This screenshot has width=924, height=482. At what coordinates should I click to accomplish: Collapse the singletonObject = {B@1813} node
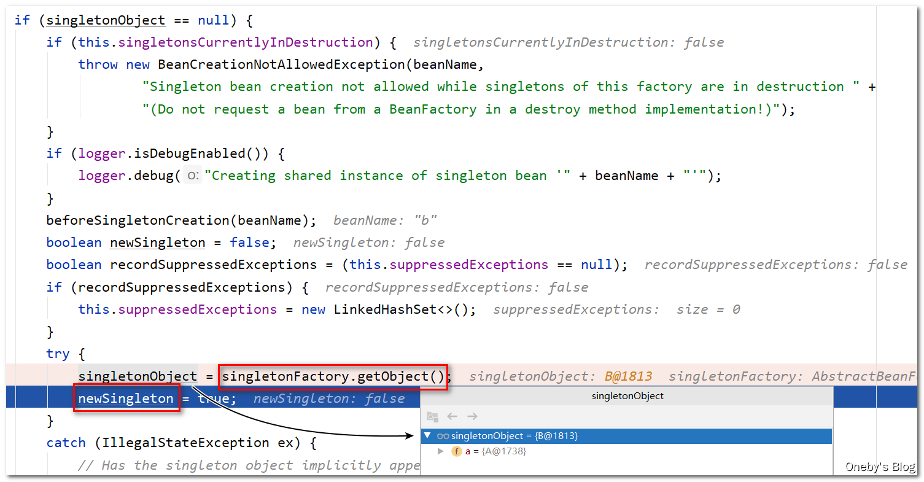427,436
